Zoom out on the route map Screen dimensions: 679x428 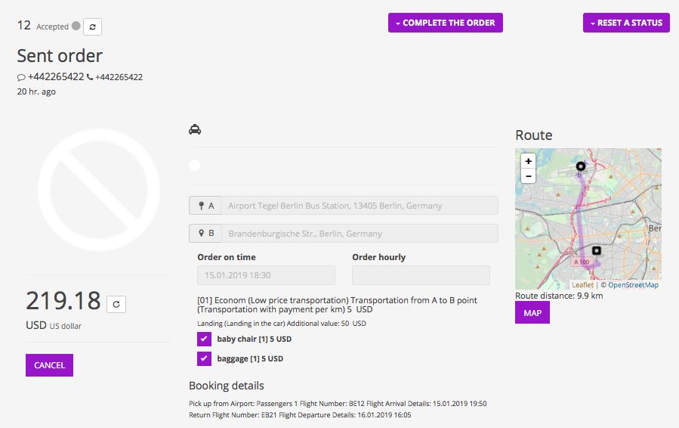(529, 175)
